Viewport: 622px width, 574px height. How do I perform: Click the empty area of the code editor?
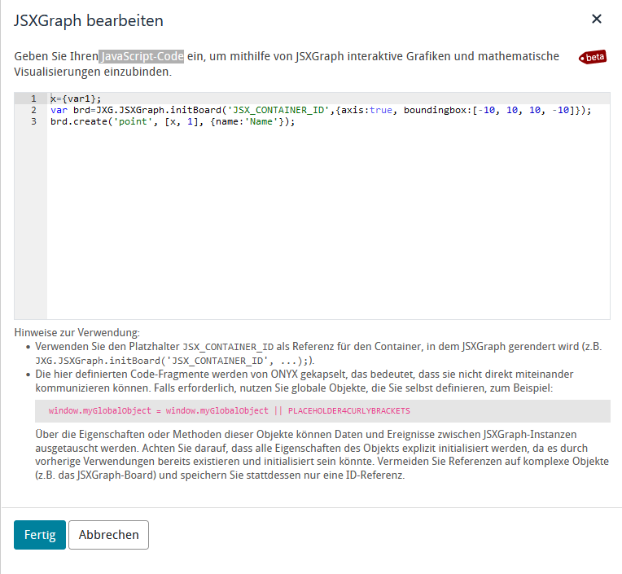[327, 222]
